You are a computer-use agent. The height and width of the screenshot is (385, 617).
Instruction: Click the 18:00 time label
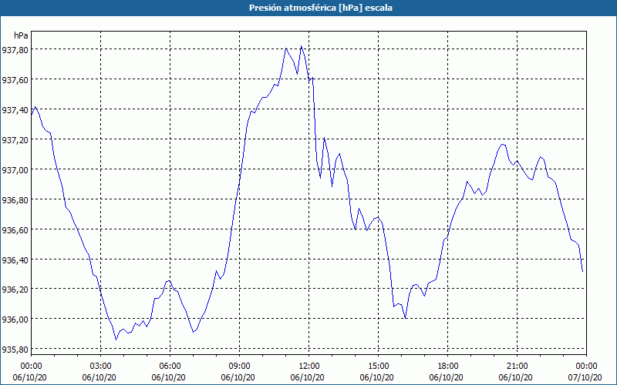(x=448, y=367)
